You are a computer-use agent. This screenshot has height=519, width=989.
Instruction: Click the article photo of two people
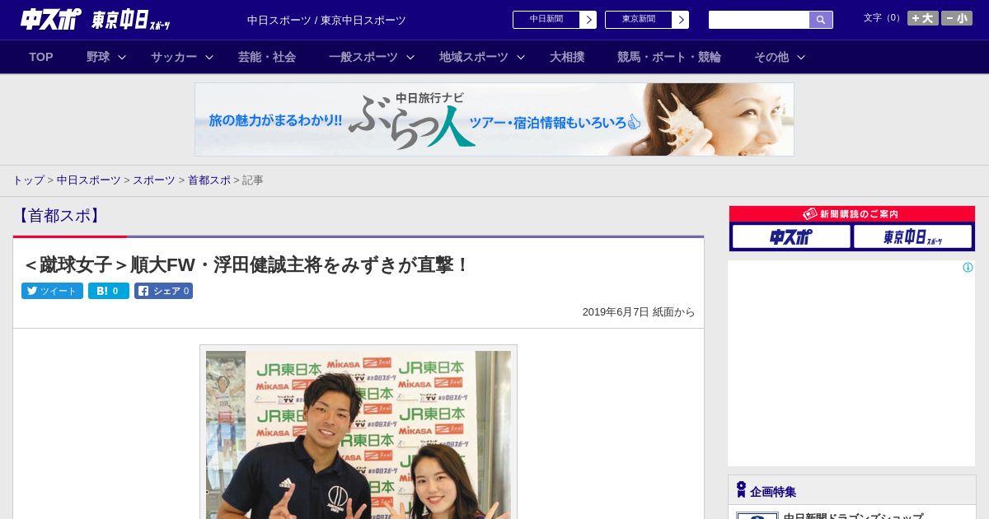pos(359,434)
